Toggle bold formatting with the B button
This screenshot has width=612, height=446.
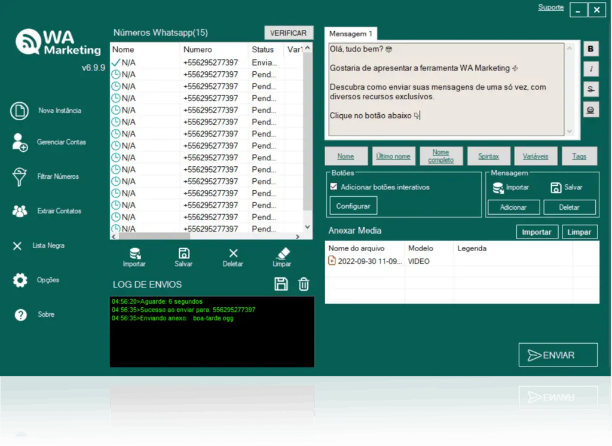(591, 49)
